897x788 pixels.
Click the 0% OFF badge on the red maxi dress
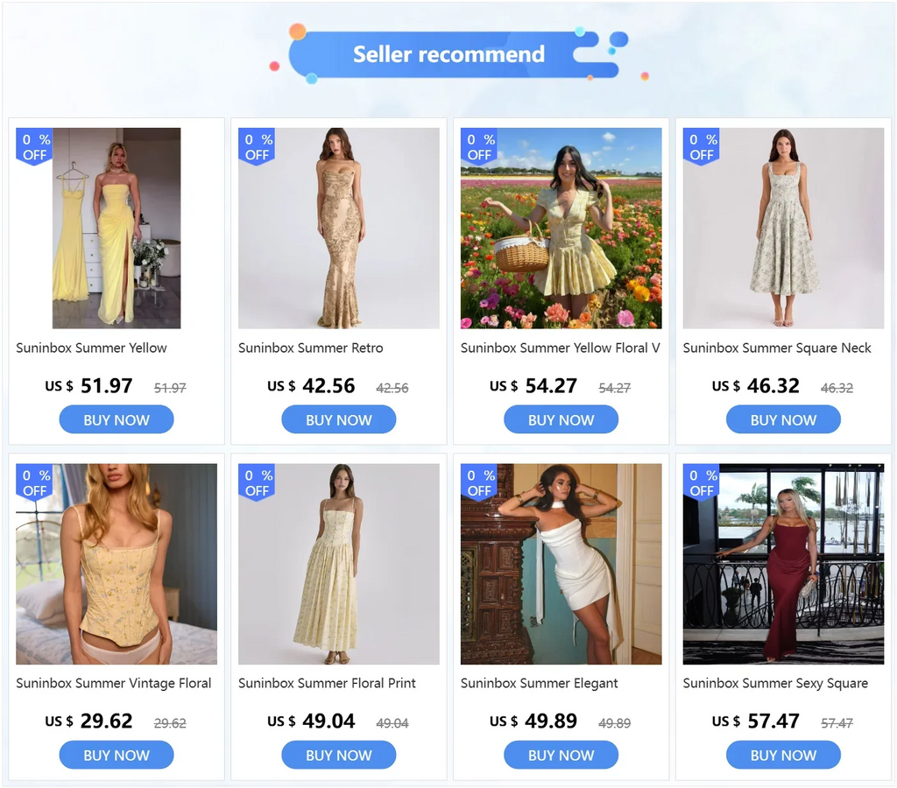pos(702,482)
